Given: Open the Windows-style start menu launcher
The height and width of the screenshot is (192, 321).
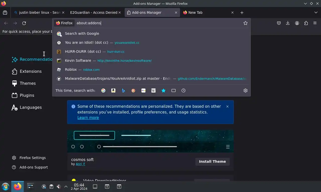Looking at the screenshot, I should click(6, 186).
